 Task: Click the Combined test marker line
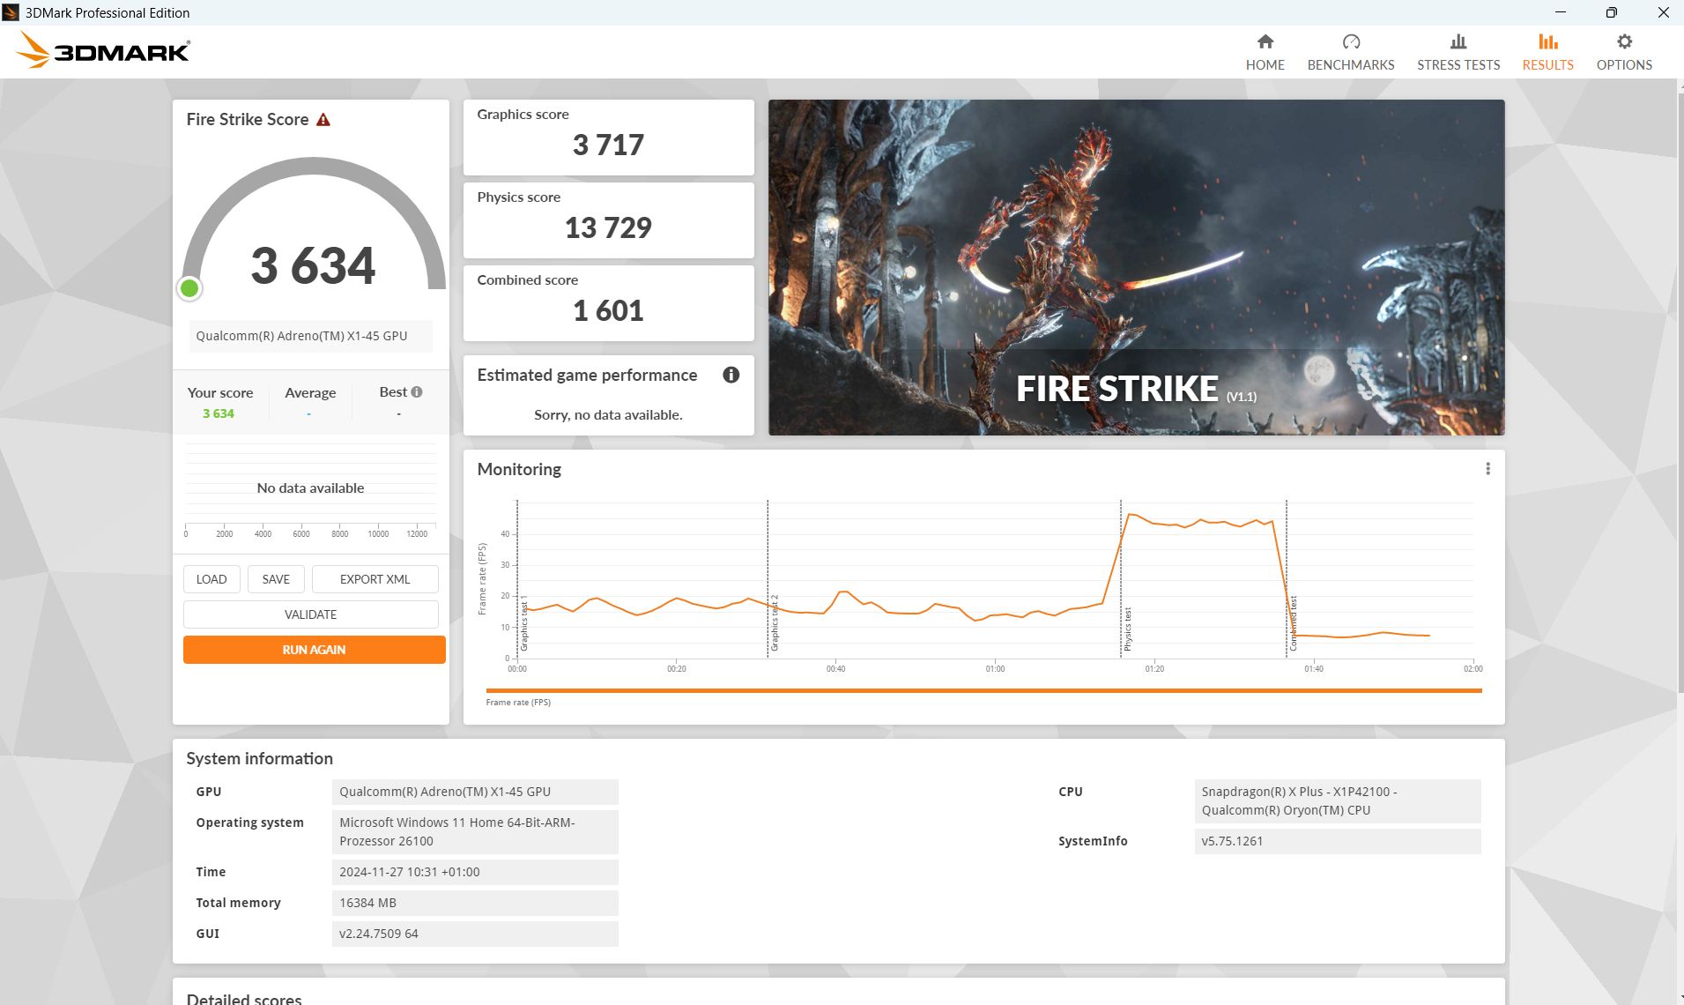[1287, 579]
